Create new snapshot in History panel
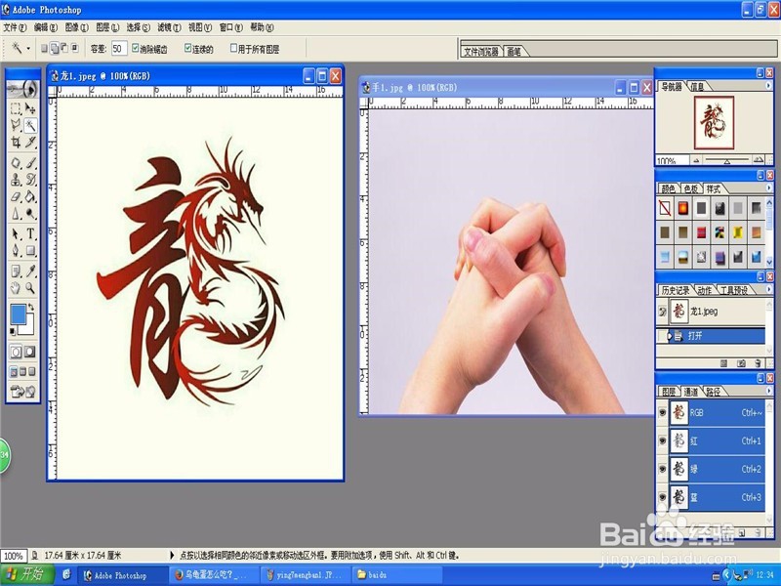781x586 pixels. tap(741, 363)
